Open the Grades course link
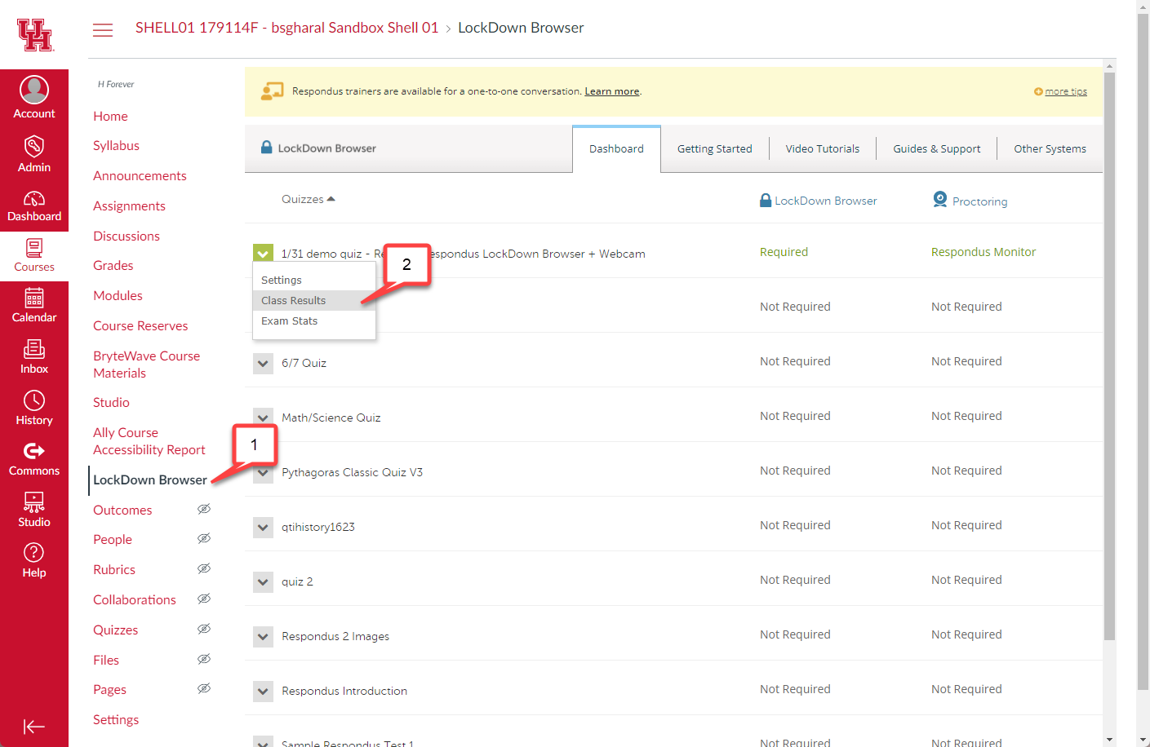Viewport: 1150px width, 747px height. [x=113, y=265]
